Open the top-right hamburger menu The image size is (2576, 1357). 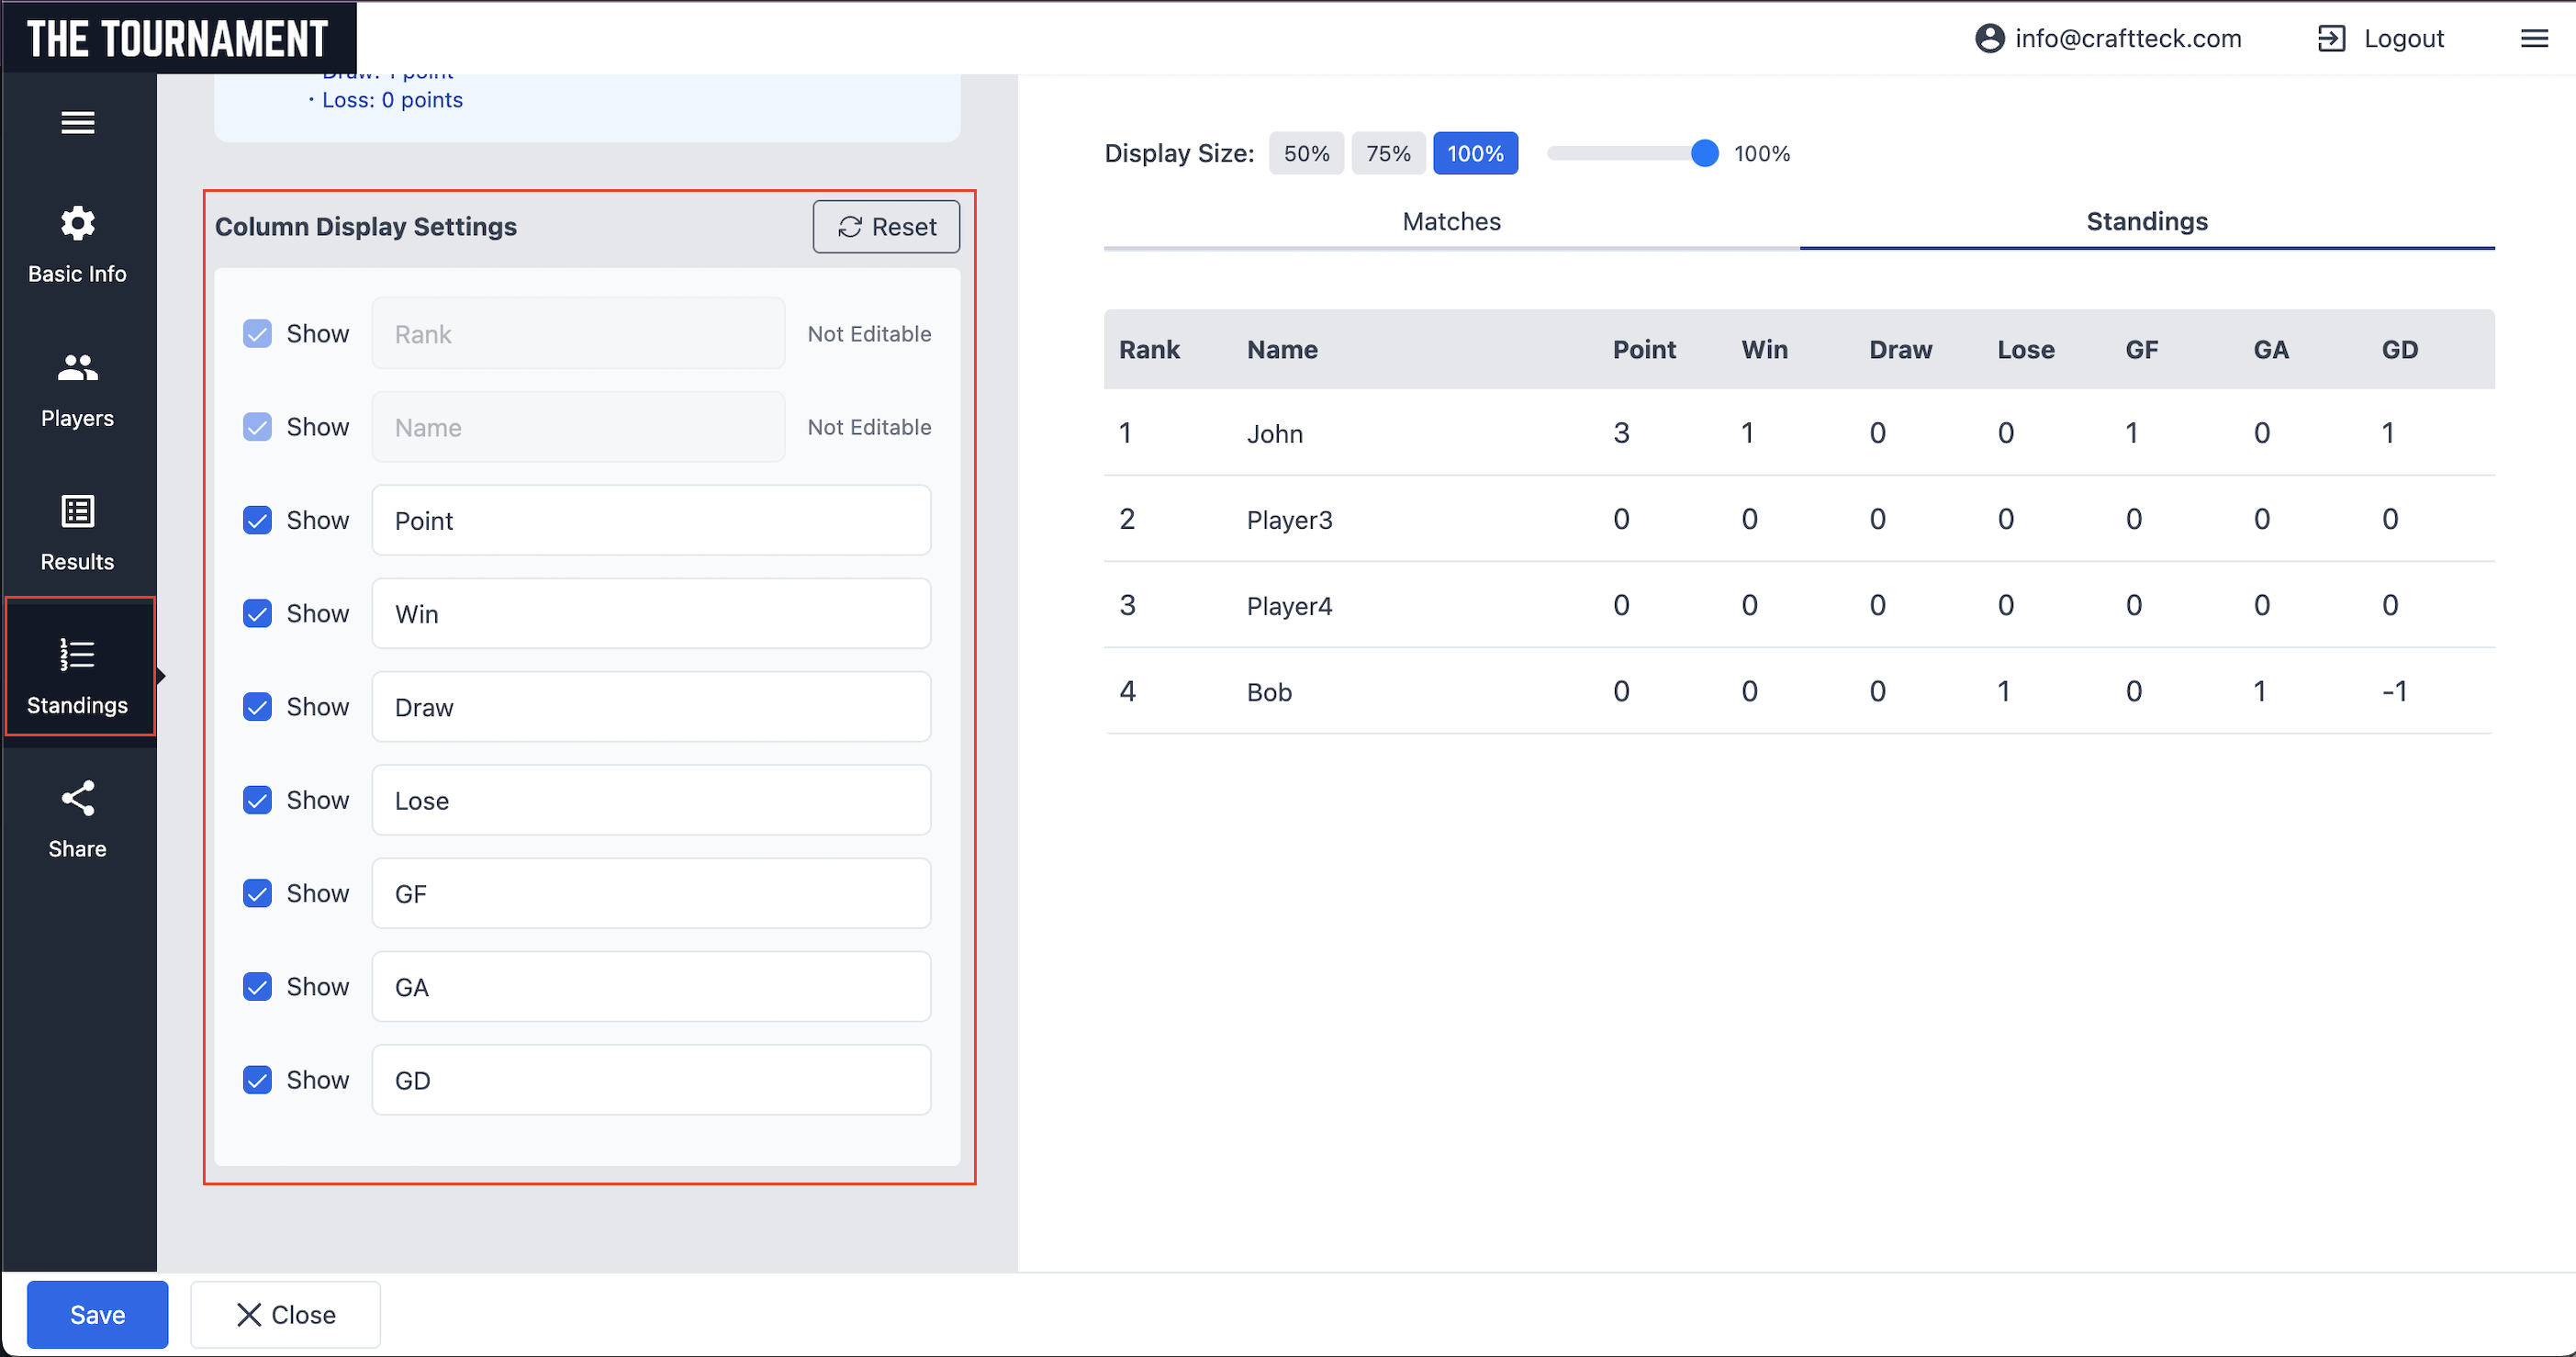[x=2534, y=38]
